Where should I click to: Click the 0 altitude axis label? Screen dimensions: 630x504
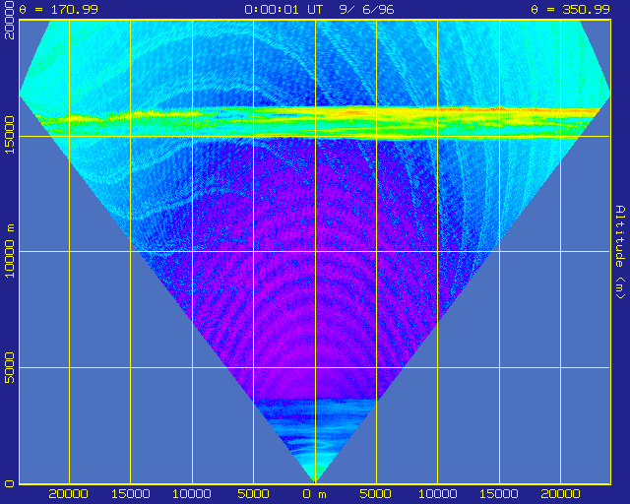[10, 483]
